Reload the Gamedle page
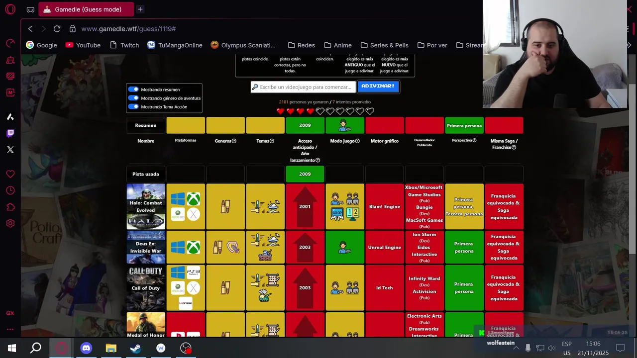 click(57, 29)
